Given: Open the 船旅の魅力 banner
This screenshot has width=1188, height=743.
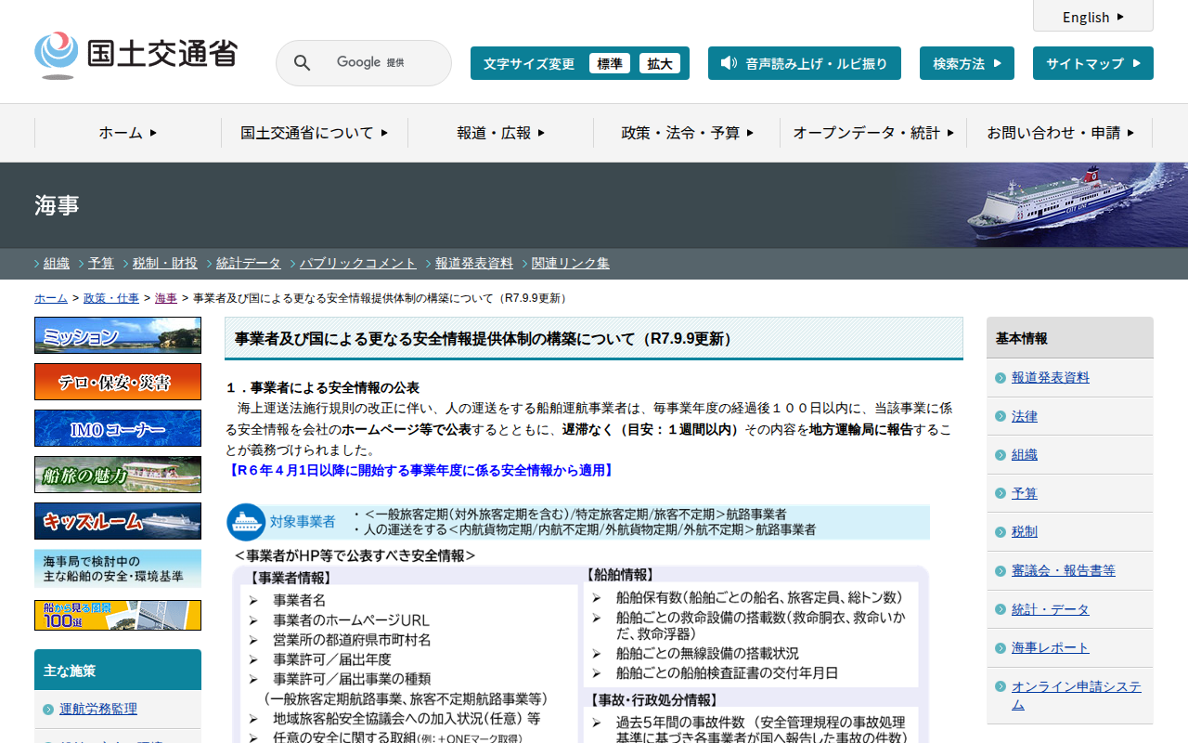Looking at the screenshot, I should point(118,475).
